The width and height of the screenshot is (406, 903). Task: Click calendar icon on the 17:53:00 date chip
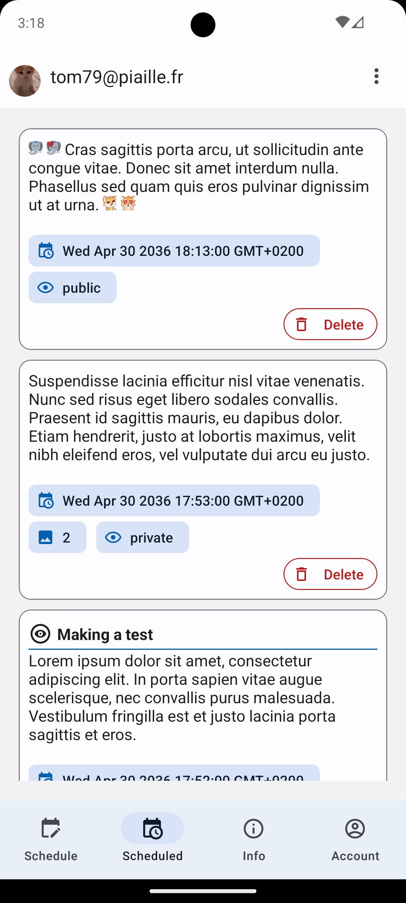[x=46, y=501]
